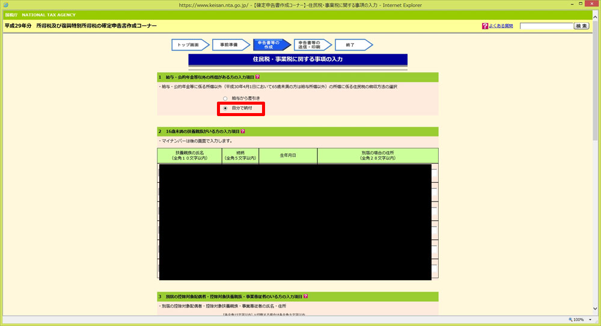This screenshot has width=601, height=326.
Task: Click the vertical scrollbar down arrow
Action: 595,309
